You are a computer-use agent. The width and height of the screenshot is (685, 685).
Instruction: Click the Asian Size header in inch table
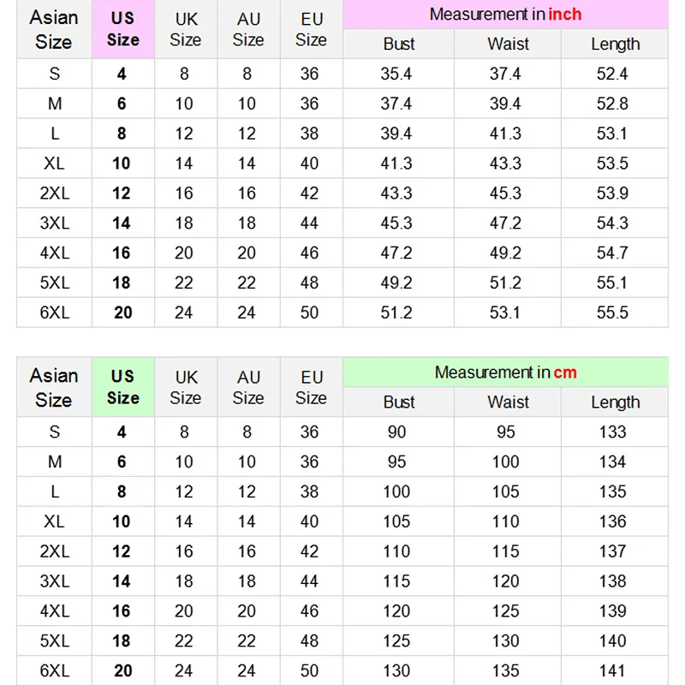click(54, 29)
